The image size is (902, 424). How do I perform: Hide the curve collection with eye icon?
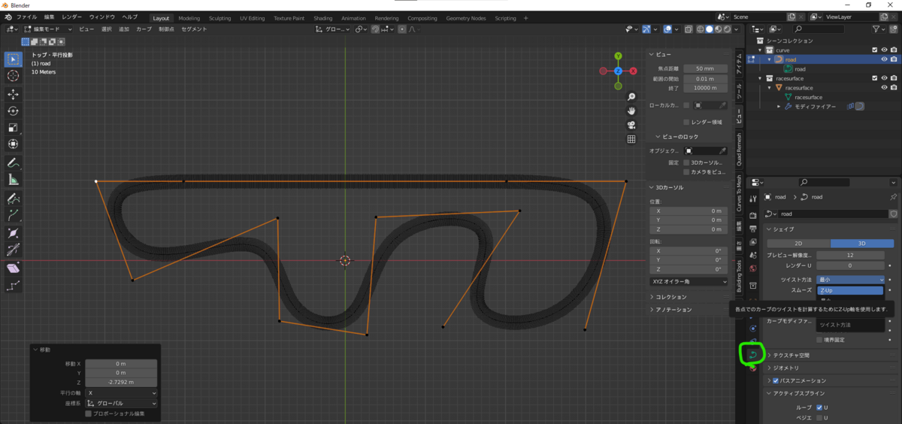point(884,50)
